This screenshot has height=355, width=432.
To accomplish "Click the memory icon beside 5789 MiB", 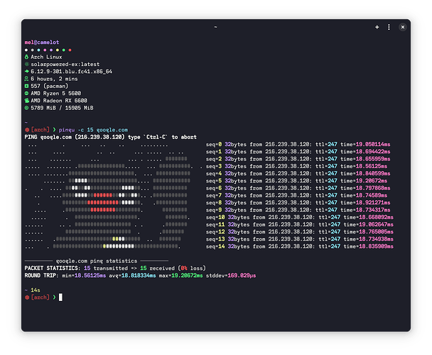I will tap(26, 108).
